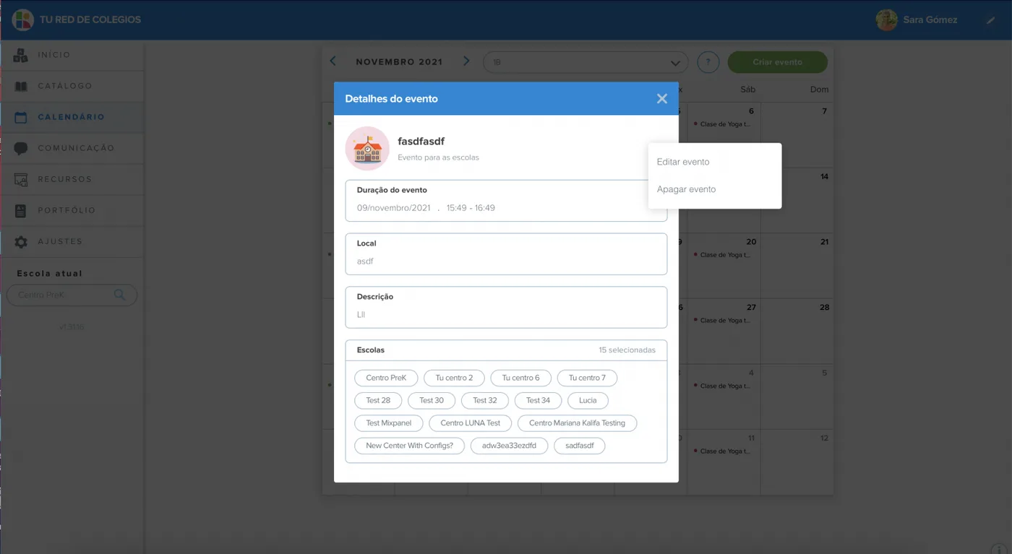The image size is (1012, 554).
Task: Click the Test Mixpanel chip
Action: [388, 423]
